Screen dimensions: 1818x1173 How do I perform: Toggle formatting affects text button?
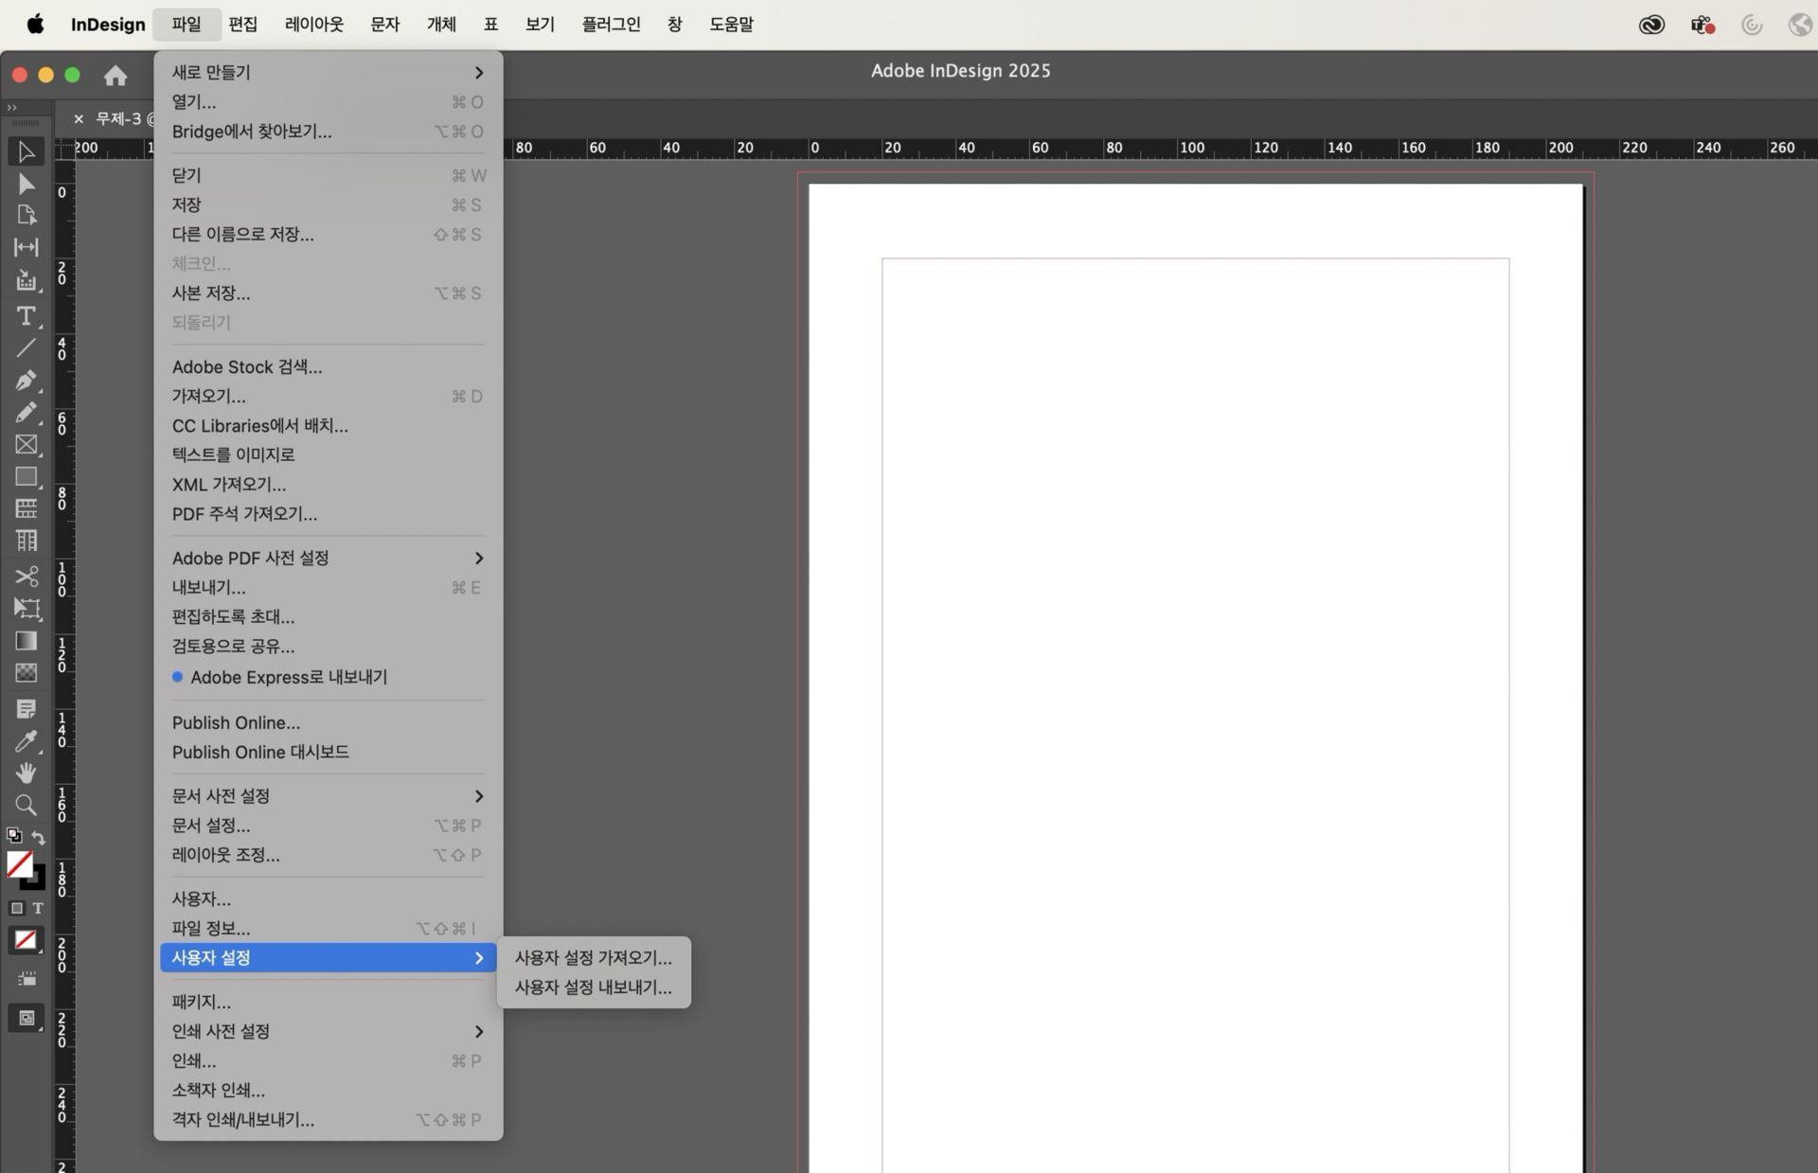[38, 908]
